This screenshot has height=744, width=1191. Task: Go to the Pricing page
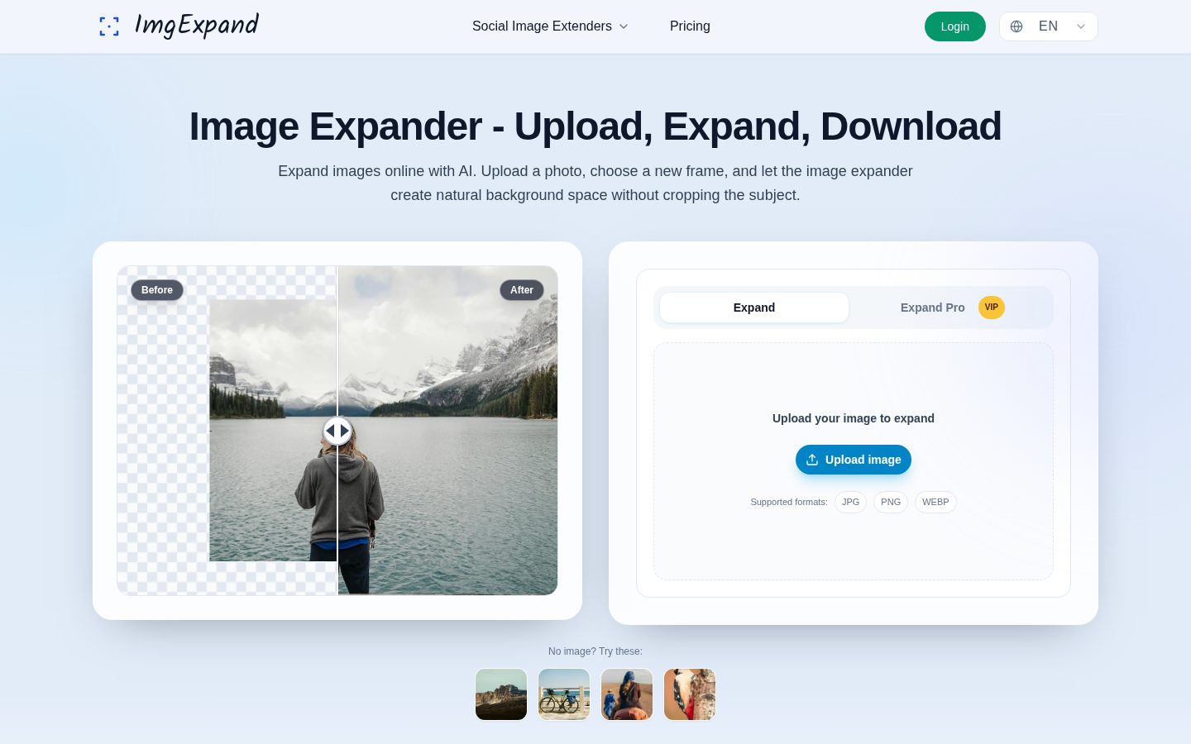point(690,26)
